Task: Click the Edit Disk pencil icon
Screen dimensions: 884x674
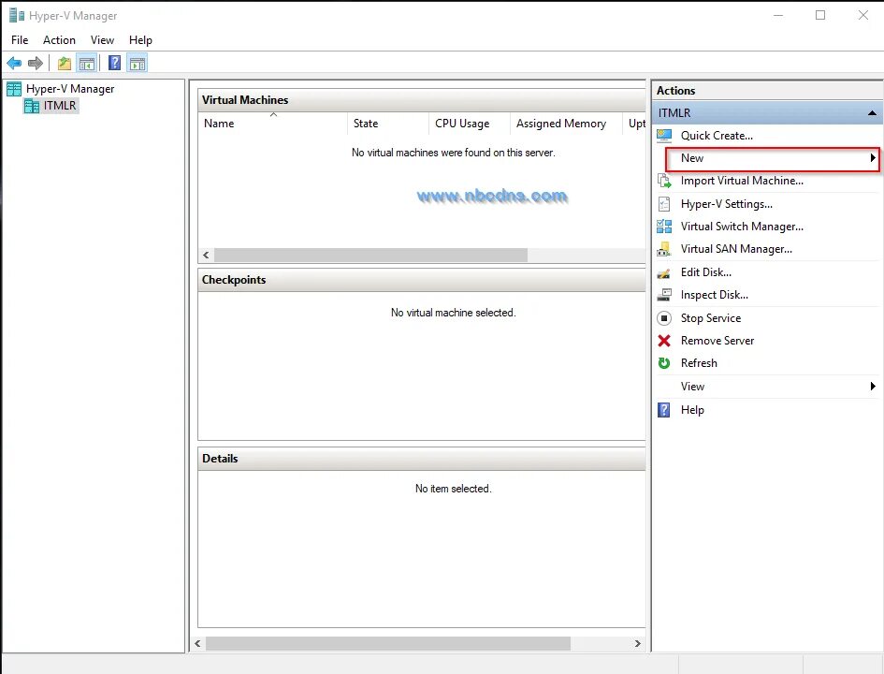Action: tap(664, 273)
